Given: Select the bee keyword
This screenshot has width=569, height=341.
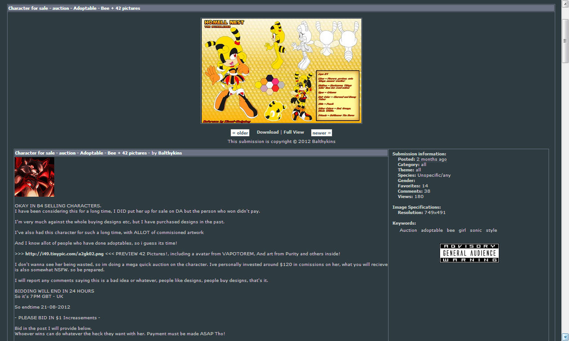Looking at the screenshot, I should [x=451, y=230].
